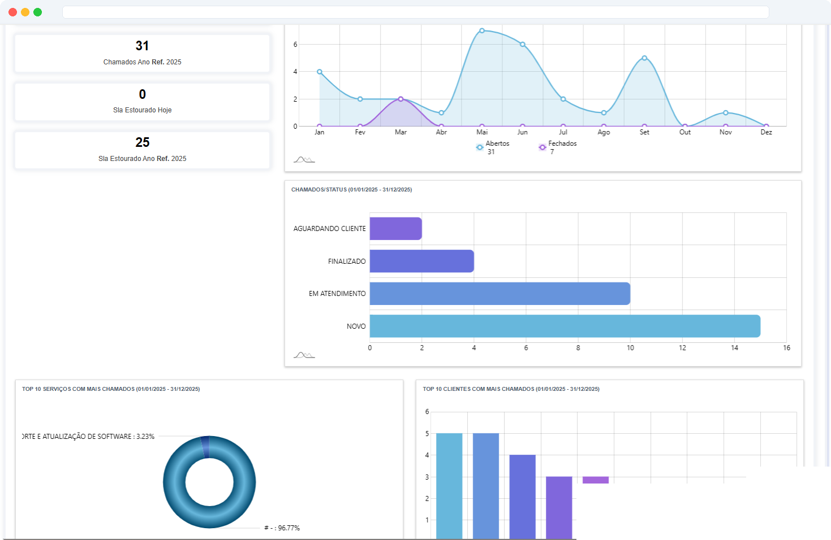Click the AGUARDANDO CLIENTE axis label
831x540 pixels.
pos(329,229)
